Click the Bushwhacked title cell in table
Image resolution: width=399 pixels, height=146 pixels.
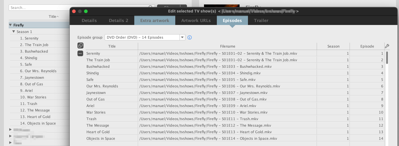tap(112, 67)
